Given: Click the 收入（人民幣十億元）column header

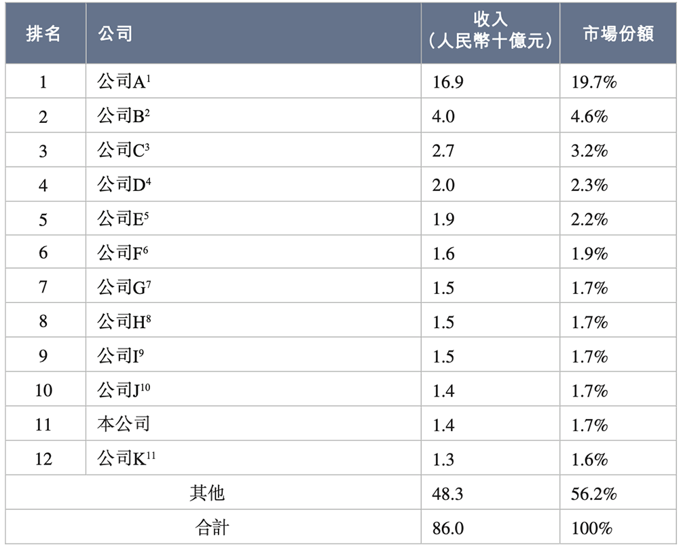Looking at the screenshot, I should (490, 34).
